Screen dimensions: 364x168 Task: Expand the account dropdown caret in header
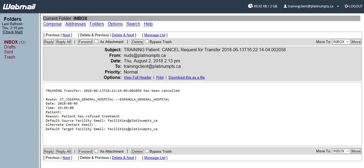coord(338,7)
